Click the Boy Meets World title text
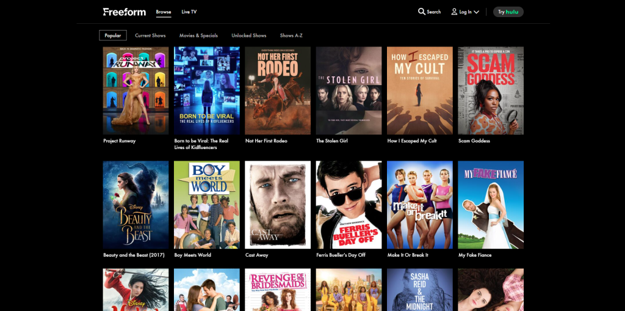The image size is (625, 311). tap(193, 255)
